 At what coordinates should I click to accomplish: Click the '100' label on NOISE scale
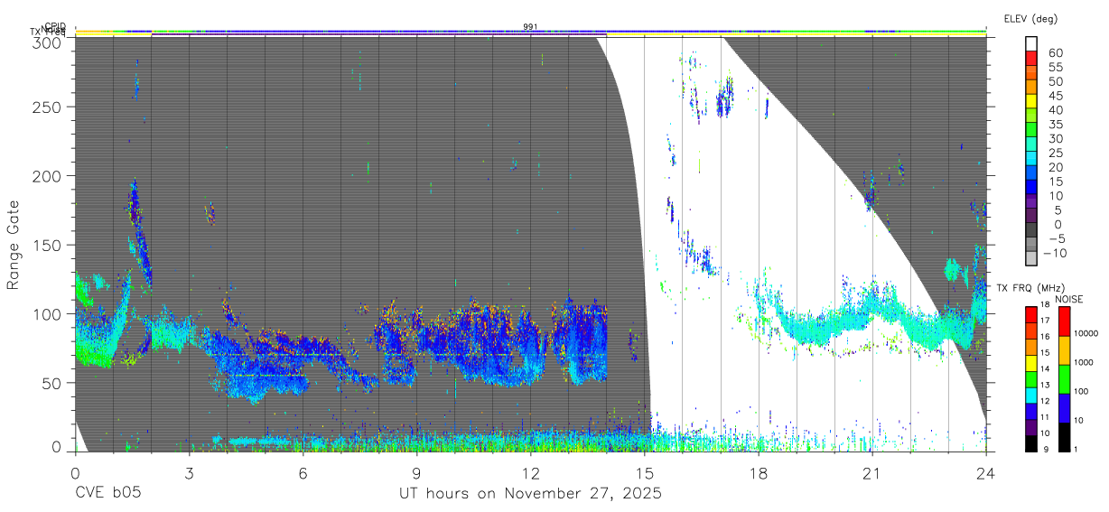(x=1081, y=391)
